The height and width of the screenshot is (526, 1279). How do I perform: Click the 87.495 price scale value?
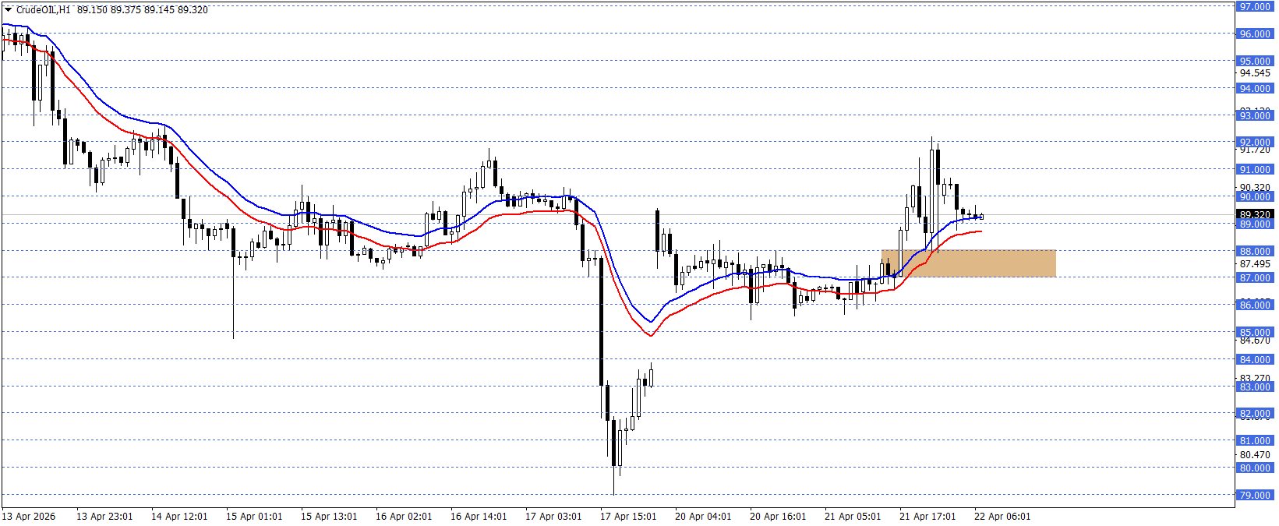1255,264
